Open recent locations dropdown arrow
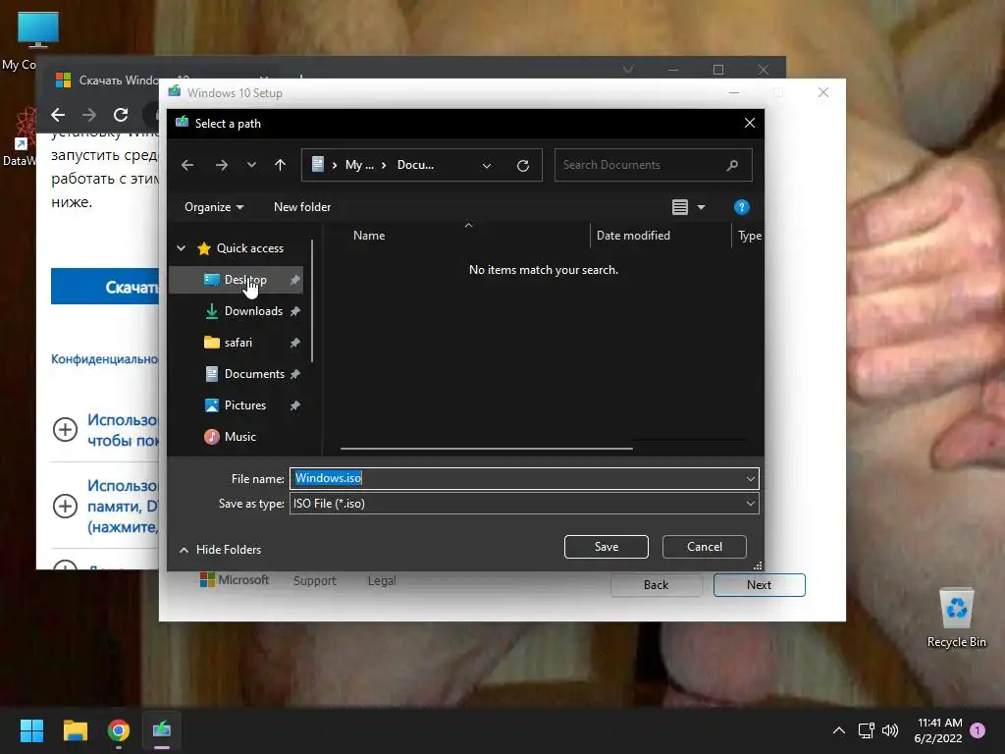The width and height of the screenshot is (1005, 754). (251, 165)
